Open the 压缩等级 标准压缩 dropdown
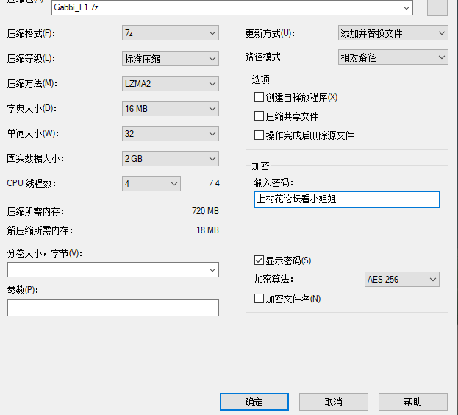The width and height of the screenshot is (458, 415). 170,58
